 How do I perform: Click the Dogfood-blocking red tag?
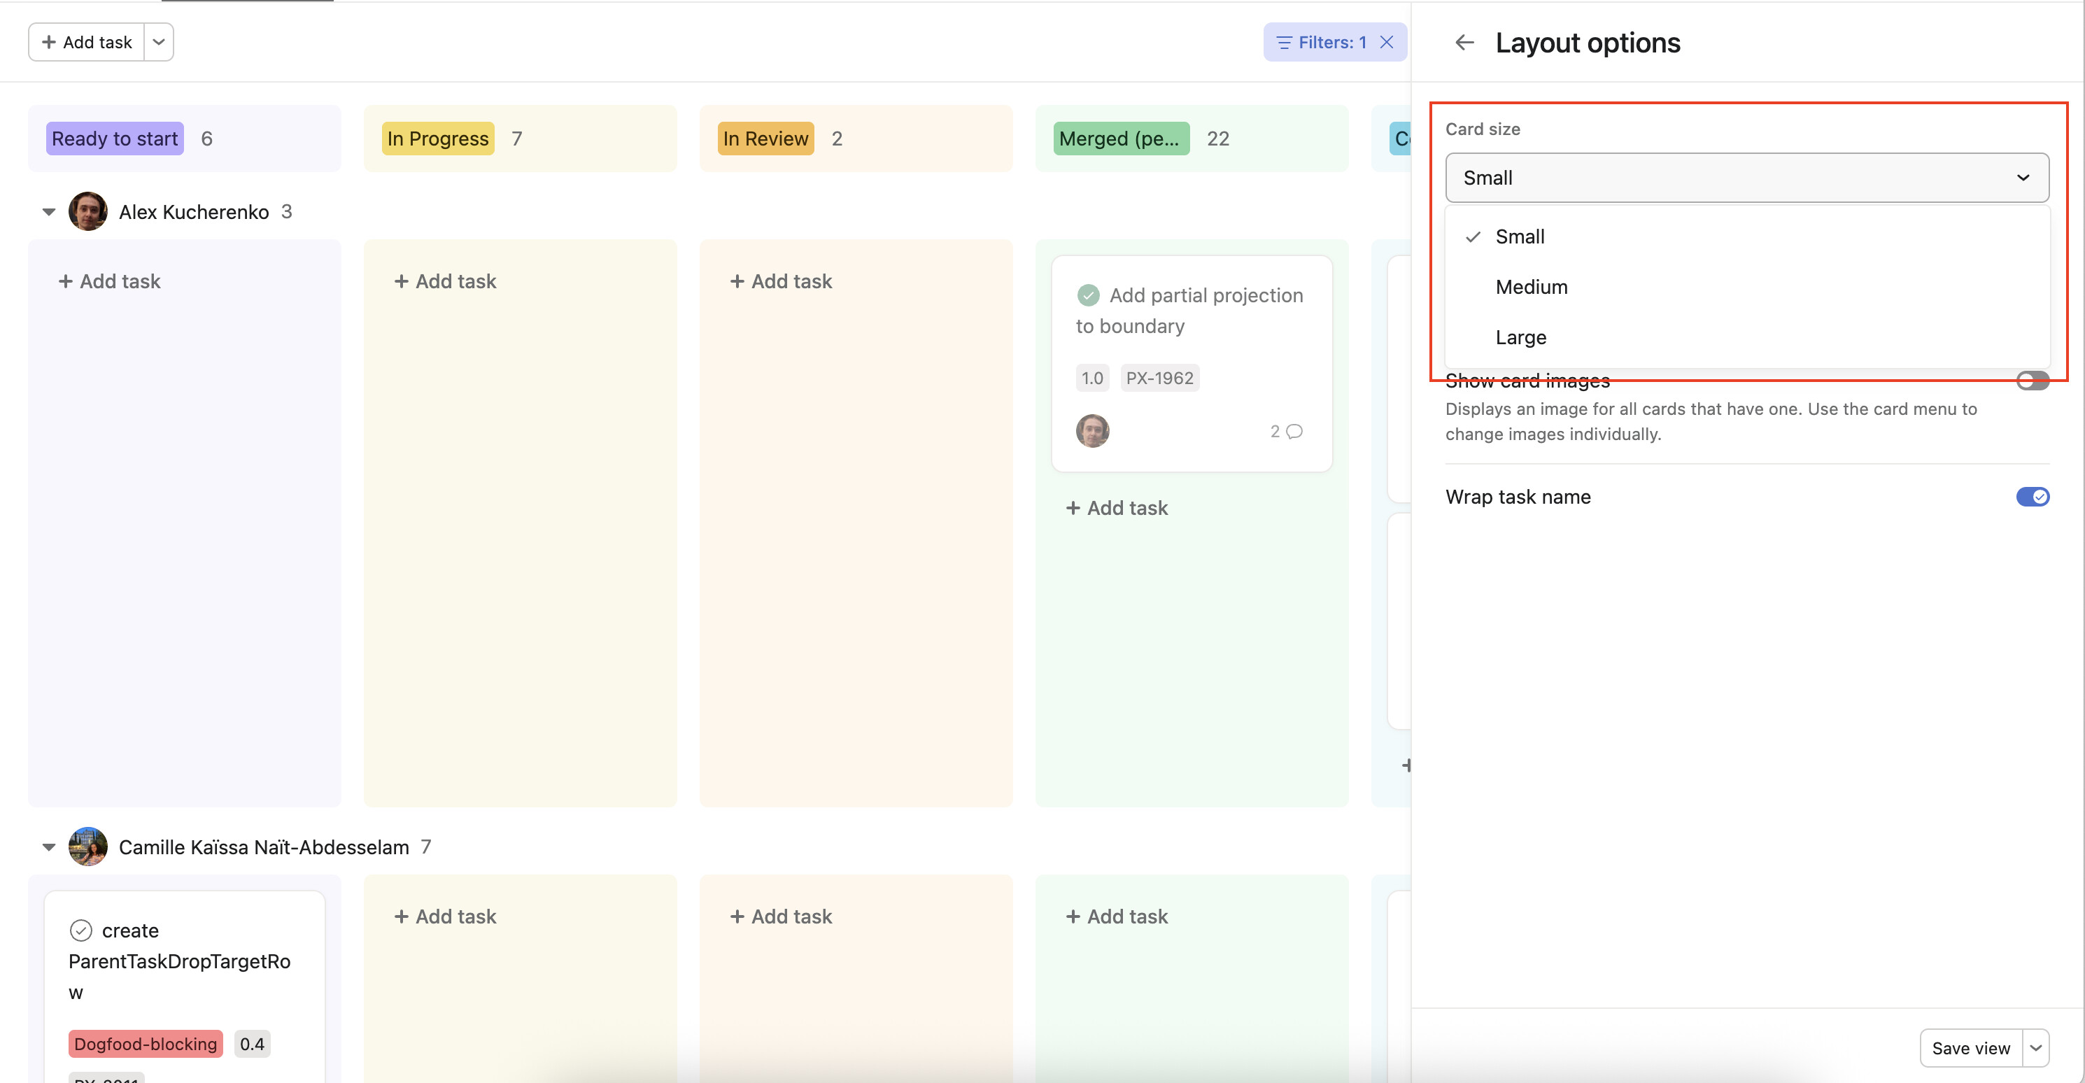[146, 1044]
